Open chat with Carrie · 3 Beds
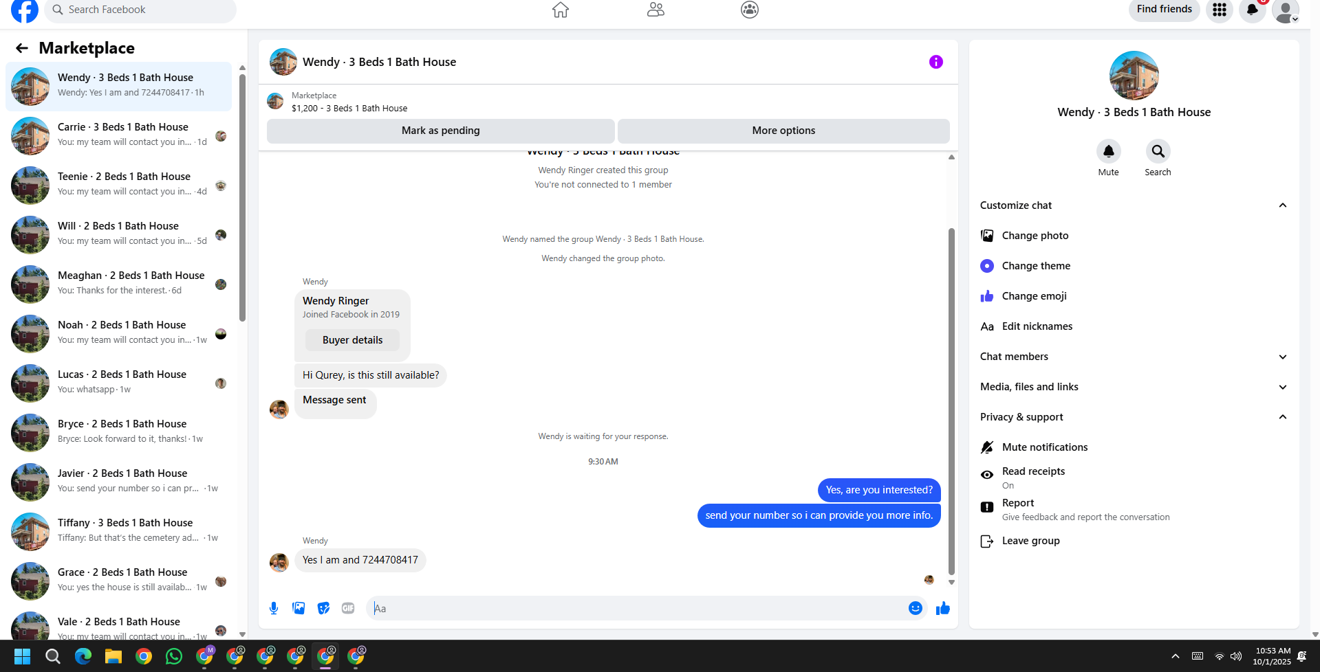This screenshot has width=1320, height=672. click(119, 136)
